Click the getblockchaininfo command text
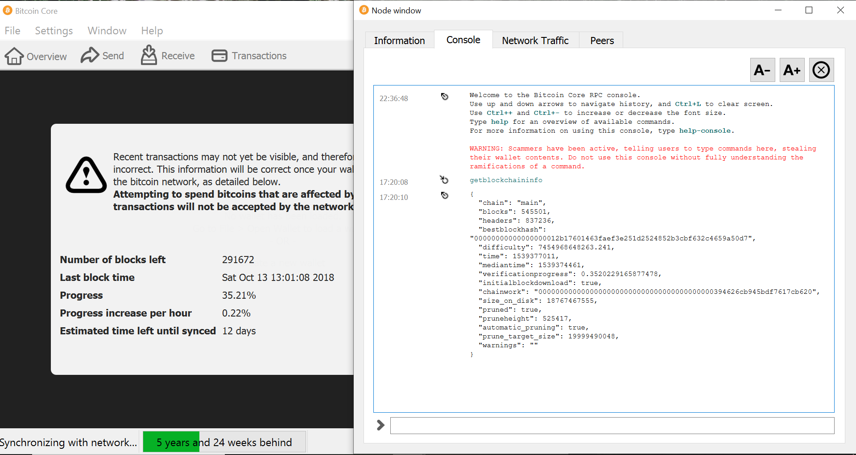The image size is (856, 455). click(506, 180)
